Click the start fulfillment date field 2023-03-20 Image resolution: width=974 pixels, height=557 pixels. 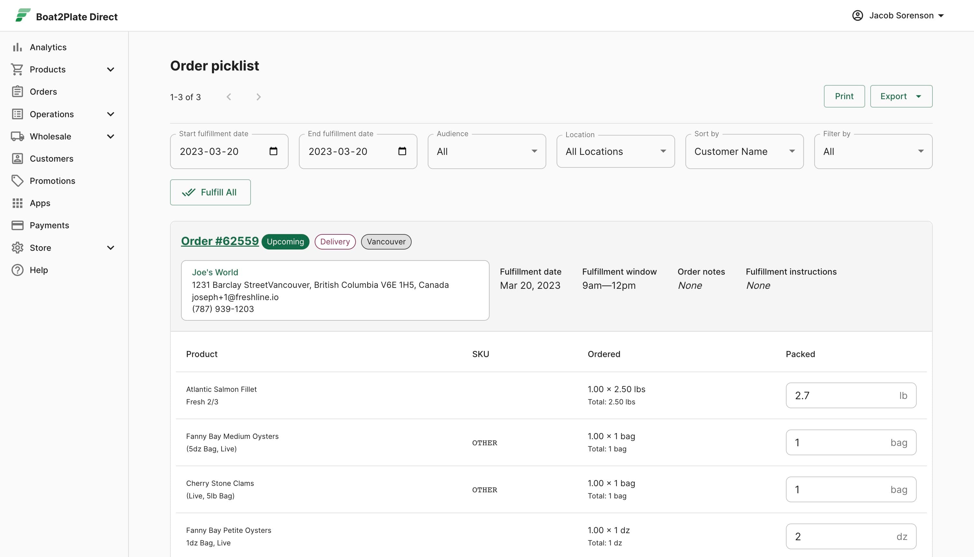229,151
